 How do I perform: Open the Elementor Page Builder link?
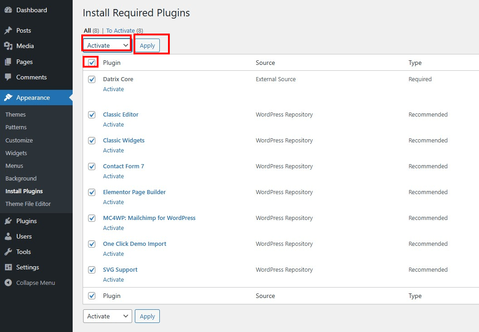[x=134, y=192]
